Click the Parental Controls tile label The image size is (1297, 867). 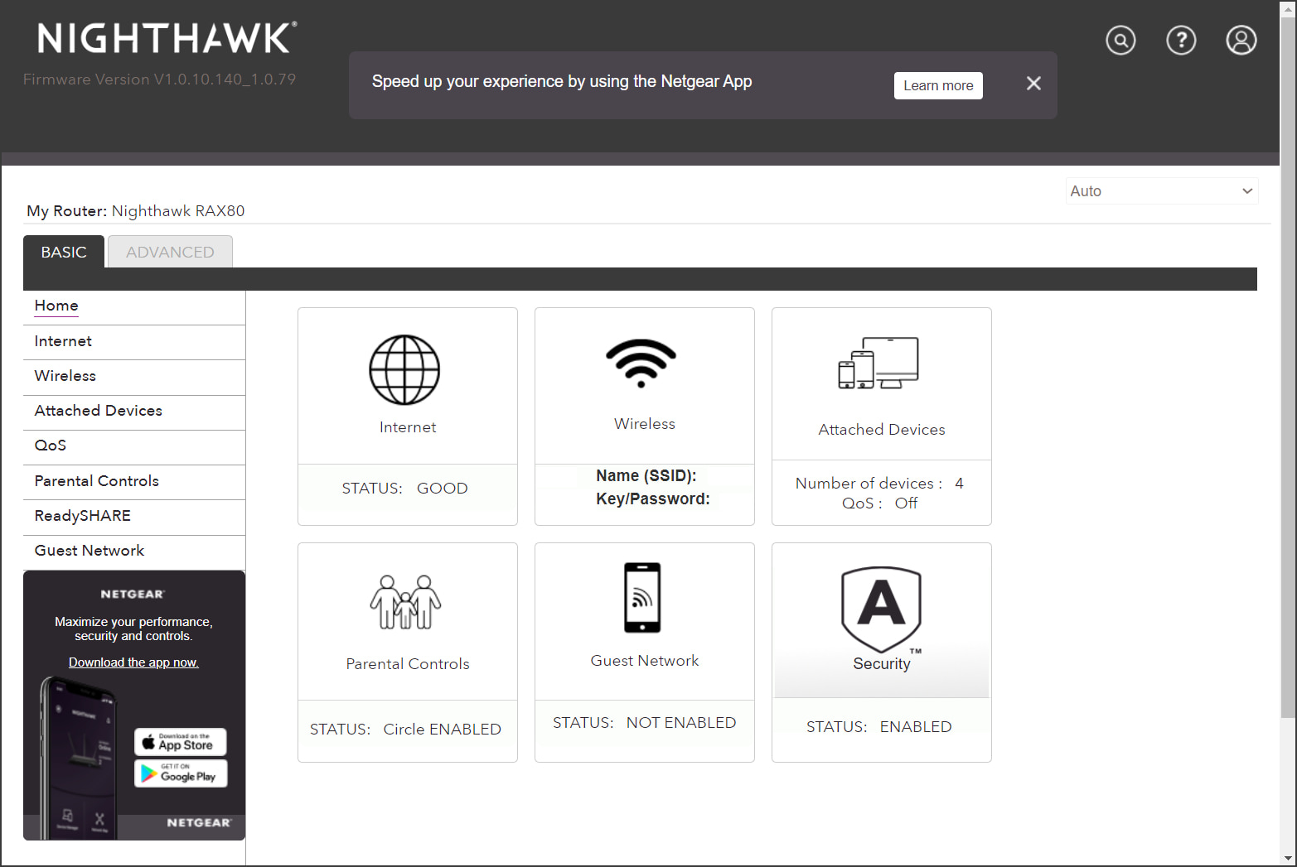pos(408,664)
